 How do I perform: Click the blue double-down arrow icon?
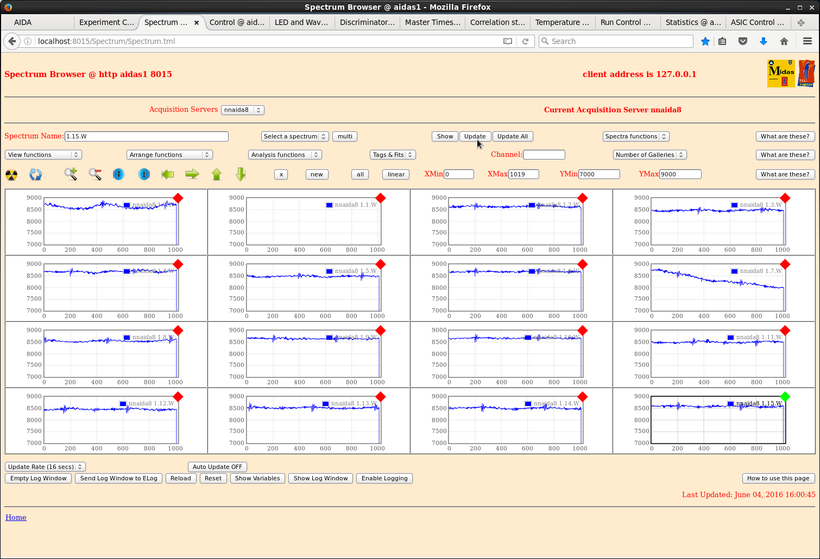click(118, 174)
